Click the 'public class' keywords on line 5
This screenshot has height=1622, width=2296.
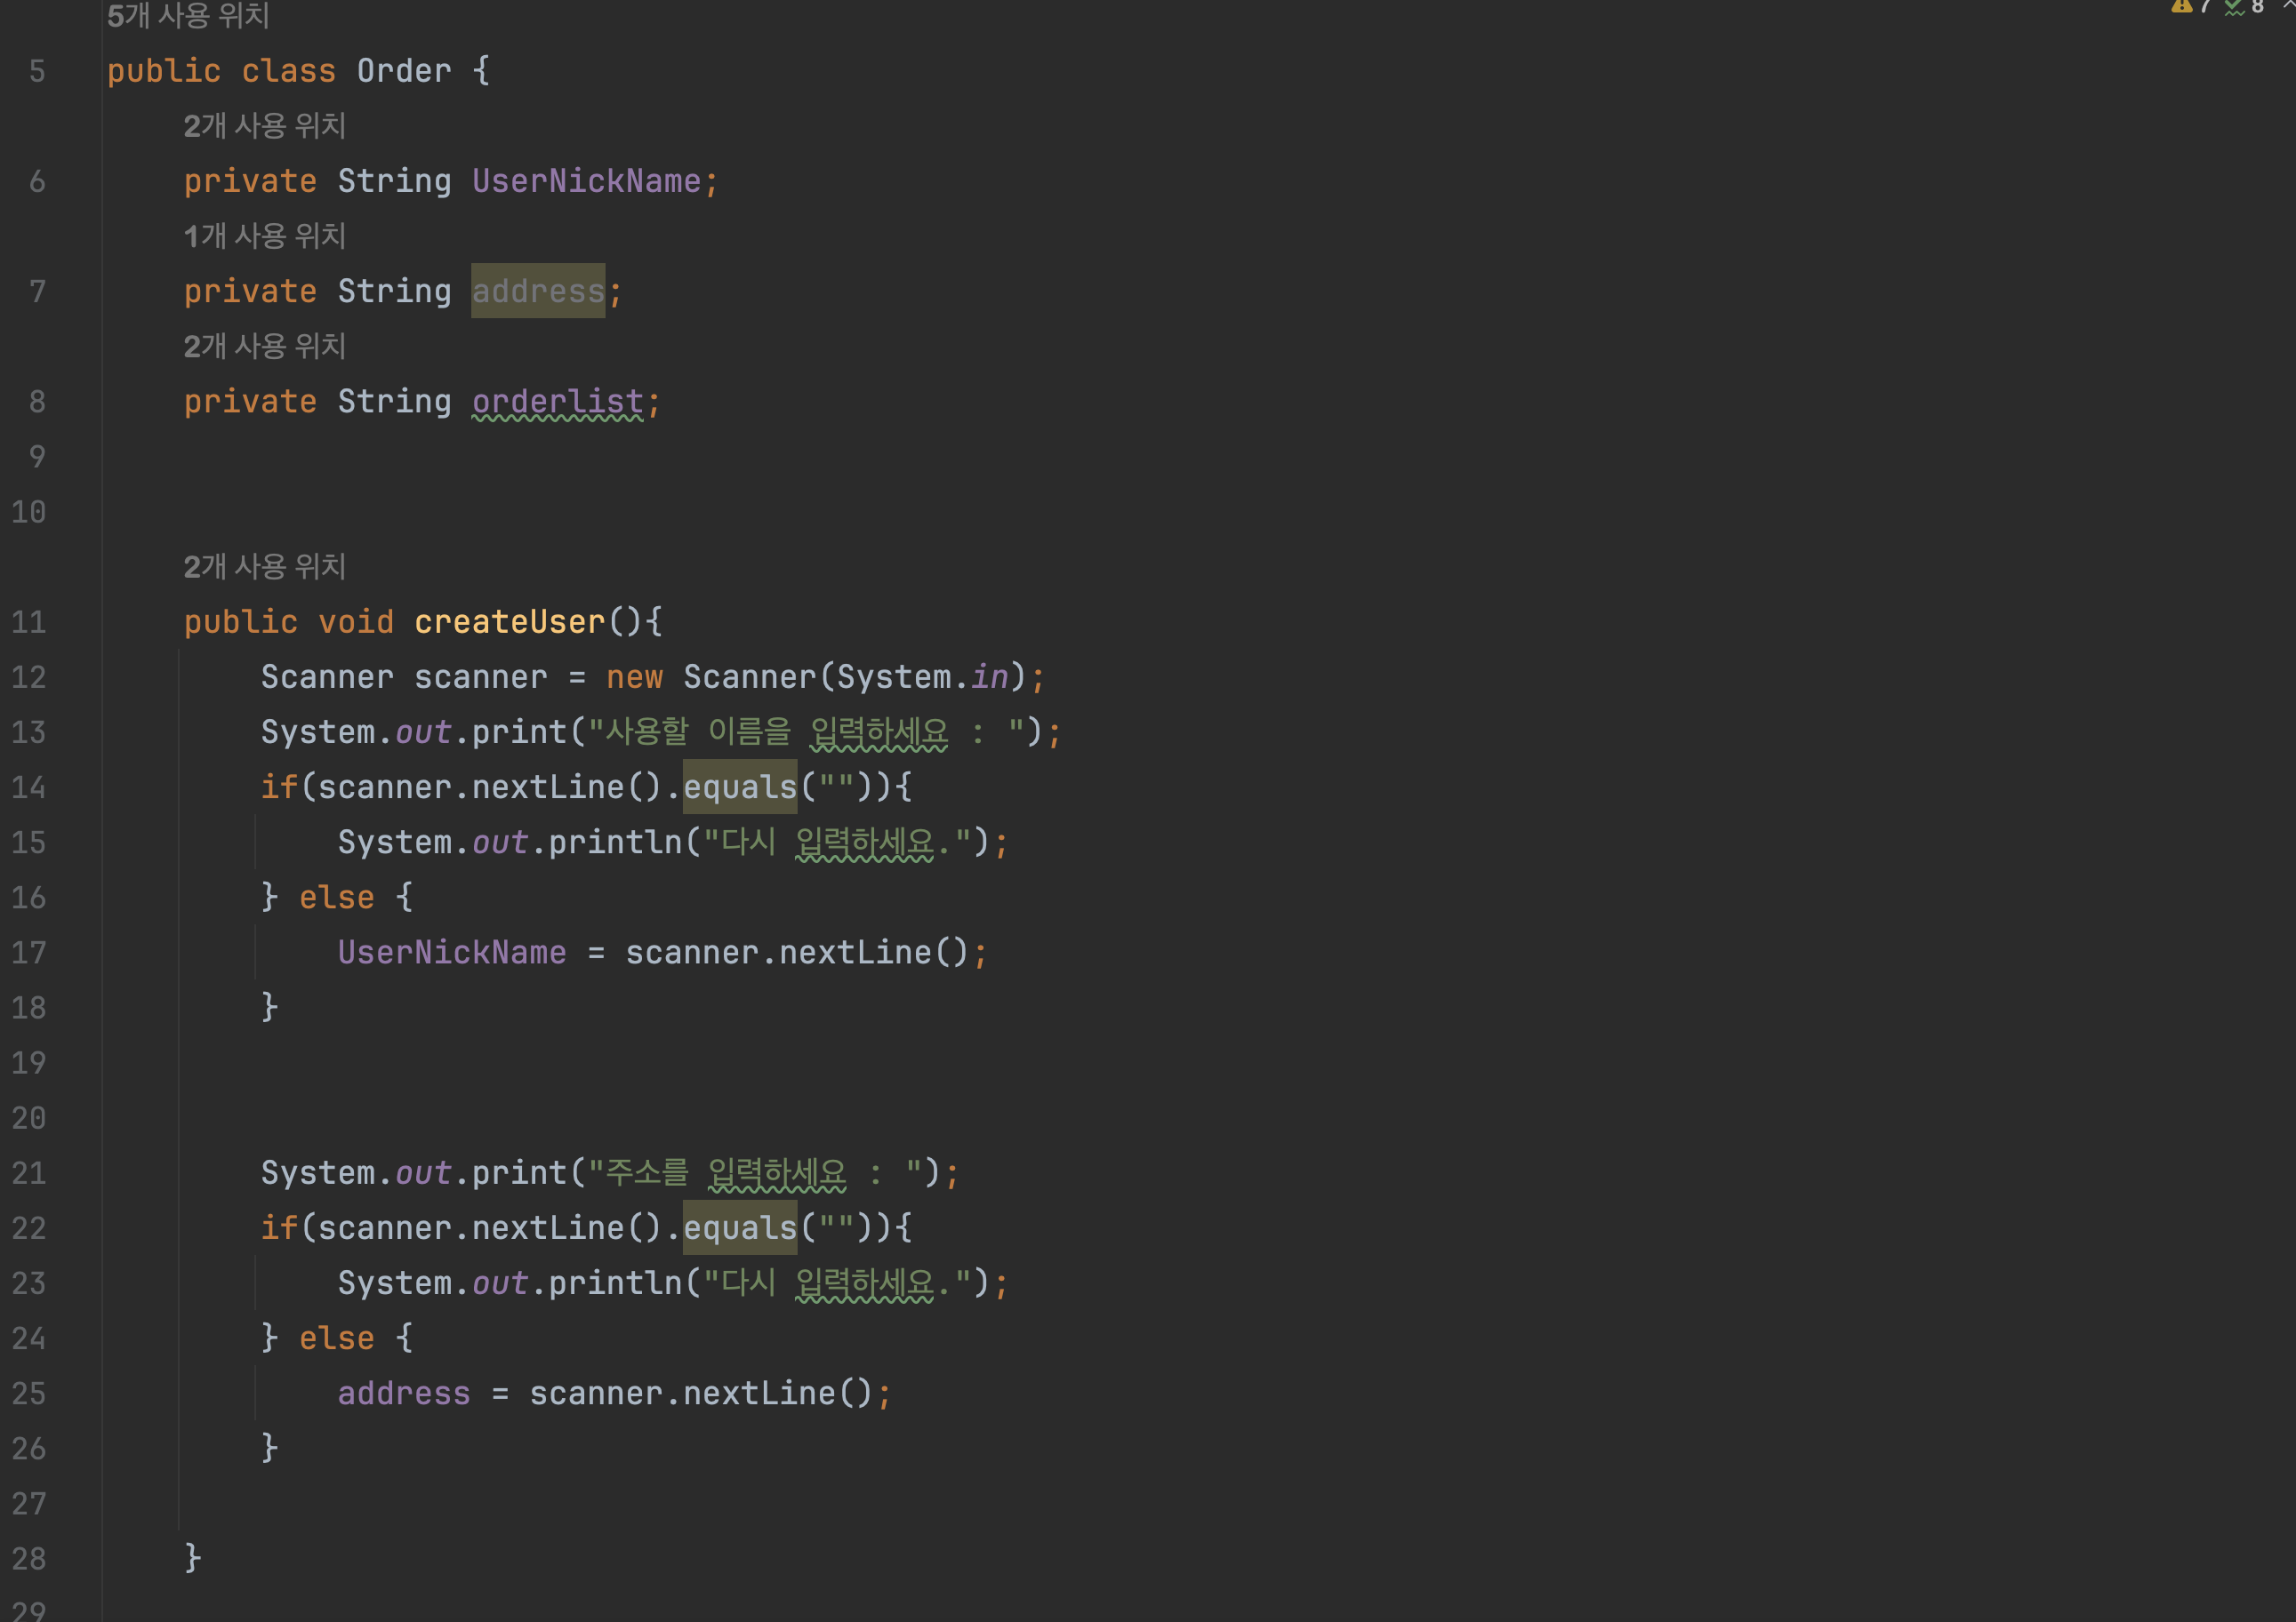click(x=222, y=71)
